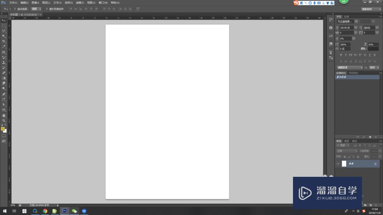Hide the Background layer with eye icon
383x215 pixels.
point(338,164)
